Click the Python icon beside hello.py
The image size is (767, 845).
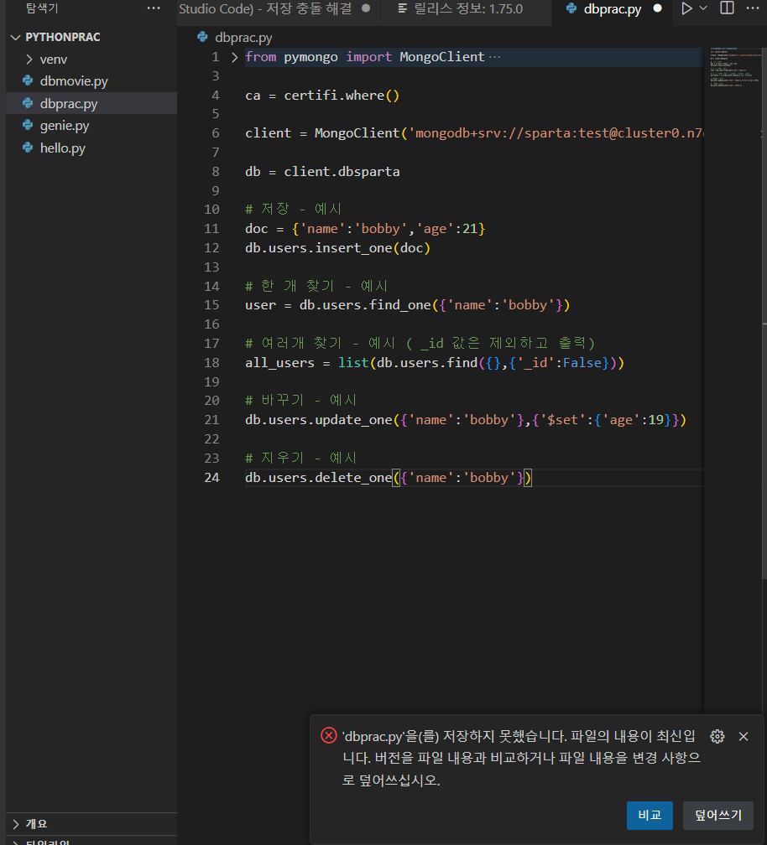pos(28,148)
